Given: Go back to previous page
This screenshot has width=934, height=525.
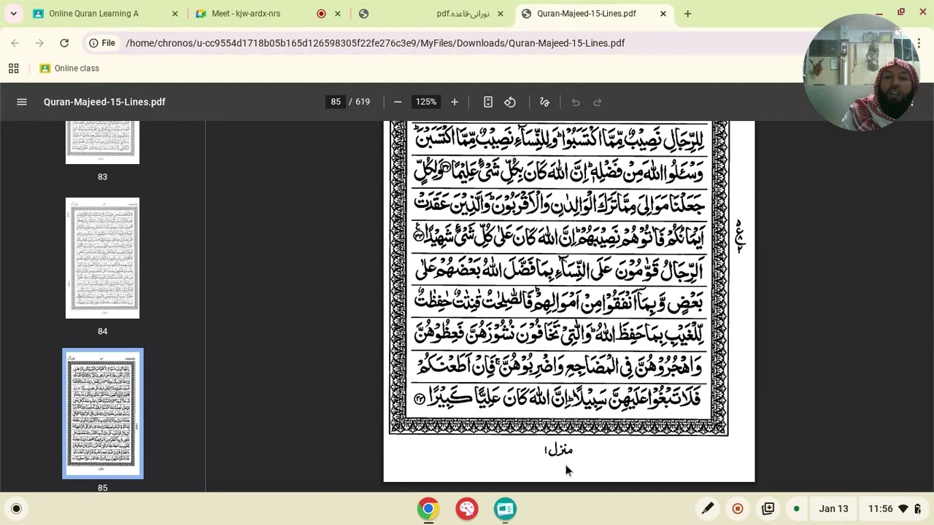Looking at the screenshot, I should point(15,43).
